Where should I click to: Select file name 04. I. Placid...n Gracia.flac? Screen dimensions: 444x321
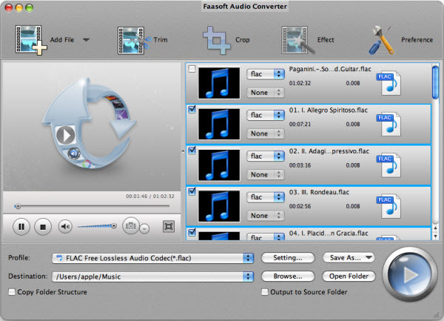tap(329, 233)
